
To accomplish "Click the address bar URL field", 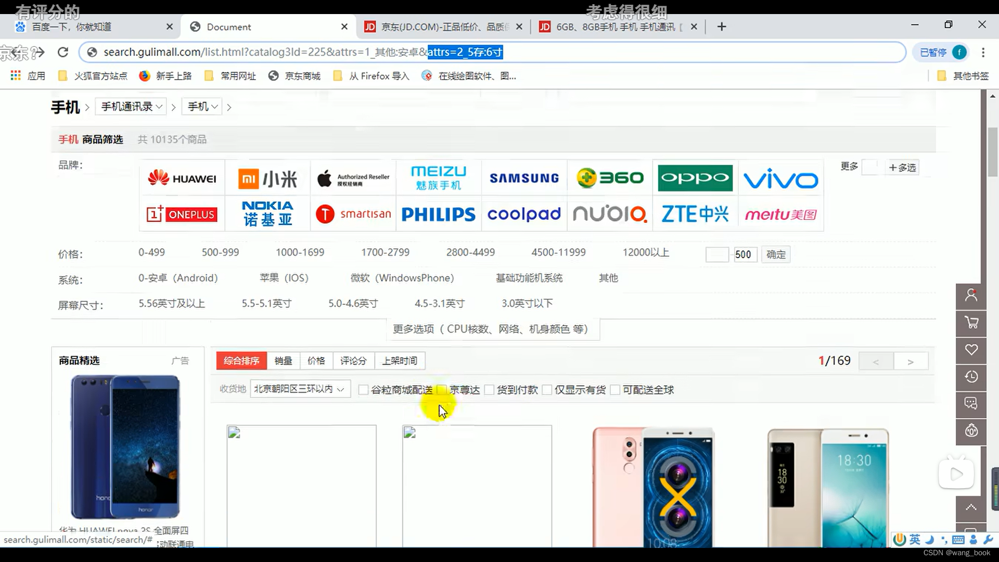I will coord(492,52).
